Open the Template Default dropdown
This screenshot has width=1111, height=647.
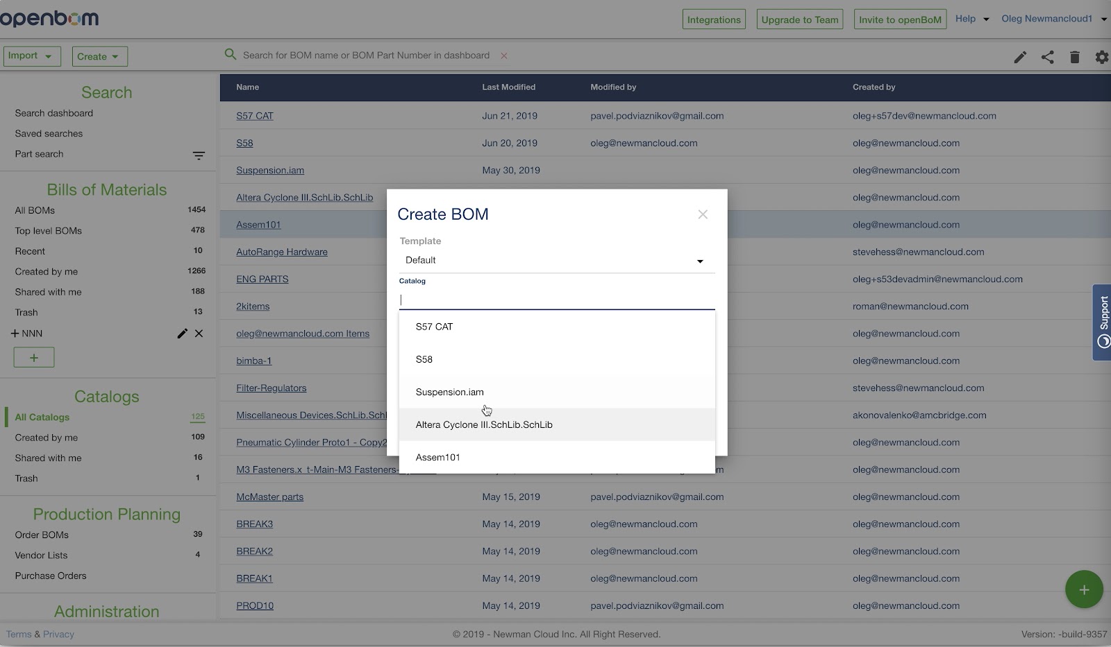coord(557,261)
